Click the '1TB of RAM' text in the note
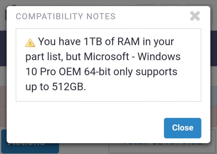 (112, 42)
